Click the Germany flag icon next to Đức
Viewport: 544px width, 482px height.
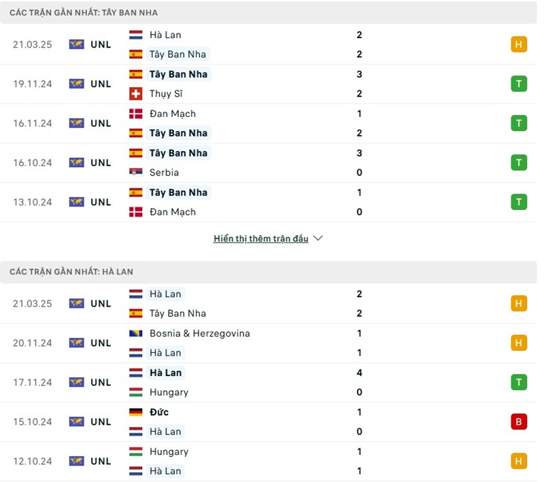136,412
